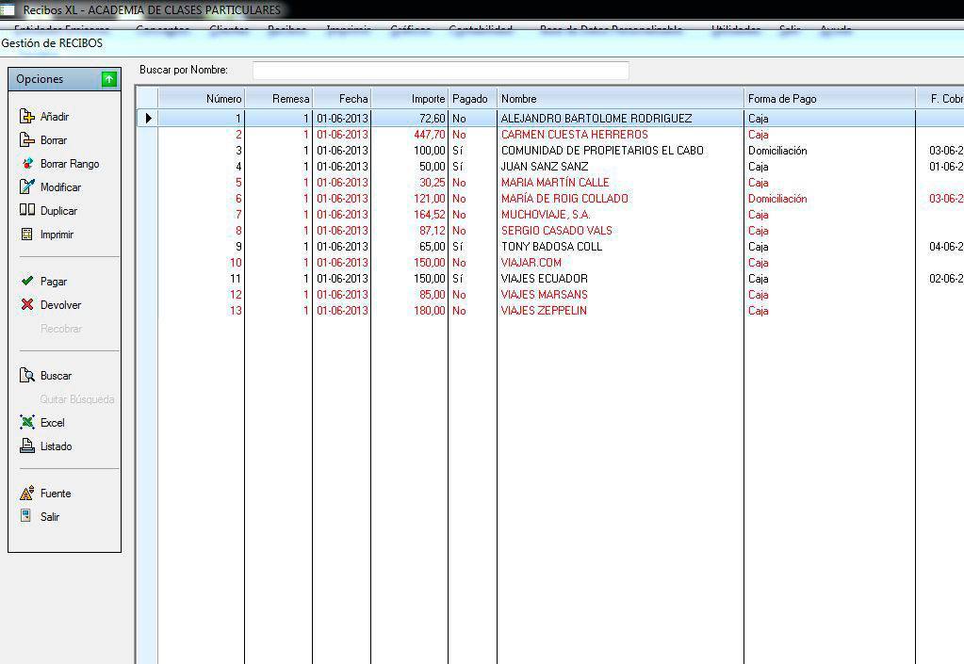Export the list with the Excel icon
The image size is (964, 664).
pyautogui.click(x=27, y=423)
